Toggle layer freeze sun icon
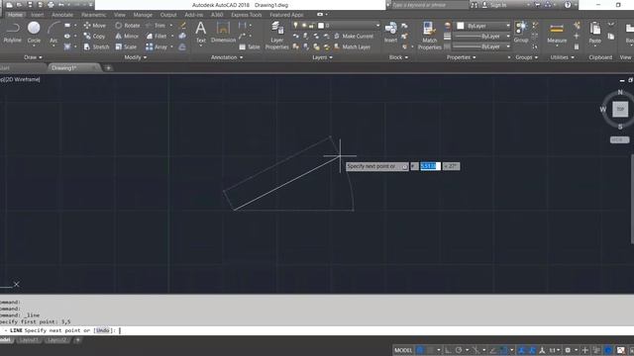 tap(304, 26)
